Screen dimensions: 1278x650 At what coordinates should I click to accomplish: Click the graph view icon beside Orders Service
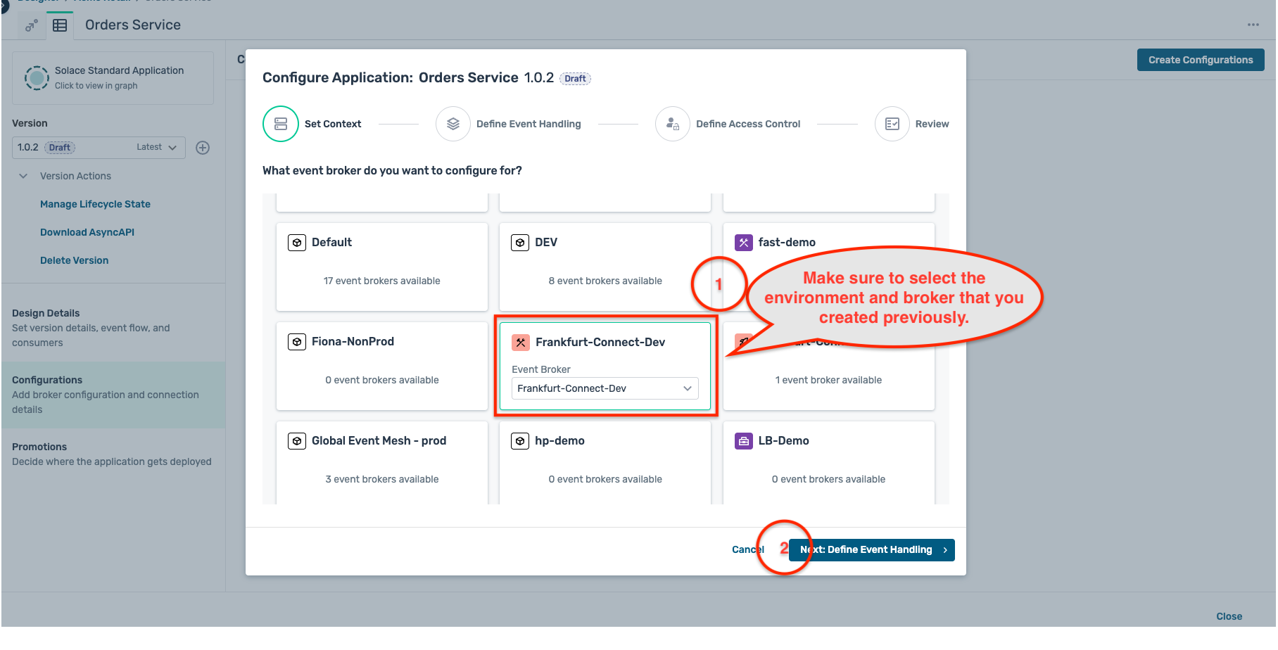click(x=31, y=25)
